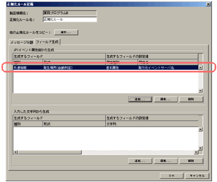
Task: Click the upper table's scroll up arrow
Action: (201, 67)
